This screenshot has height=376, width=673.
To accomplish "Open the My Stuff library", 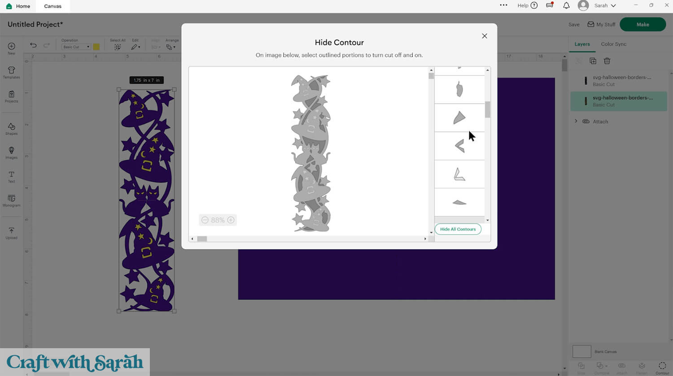I will (x=601, y=25).
